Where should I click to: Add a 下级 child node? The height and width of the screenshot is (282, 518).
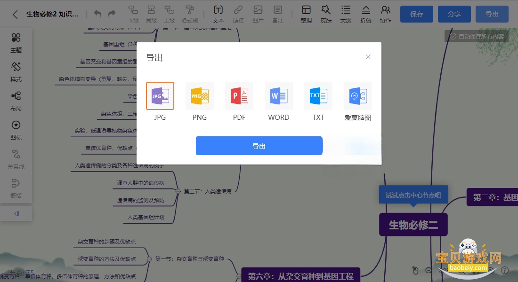[133, 14]
